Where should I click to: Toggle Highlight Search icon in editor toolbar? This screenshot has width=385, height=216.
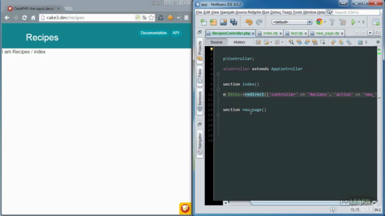click(315, 42)
